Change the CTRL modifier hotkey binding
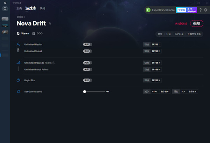The width and height of the screenshot is (210, 143). click(x=155, y=91)
